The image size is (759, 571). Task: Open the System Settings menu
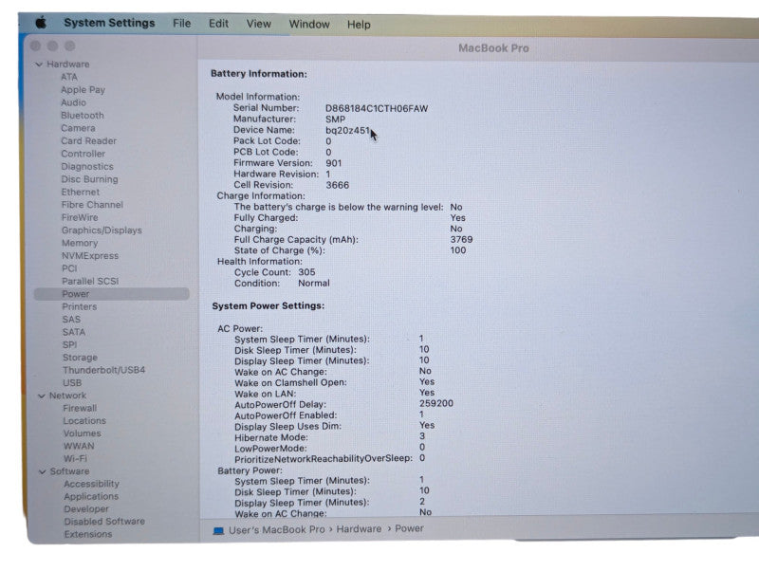[x=109, y=23]
